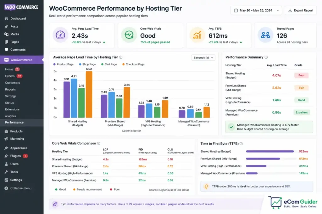Click the Marketing megaphone icon
This screenshot has height=214, width=322.
[x=6, y=139]
